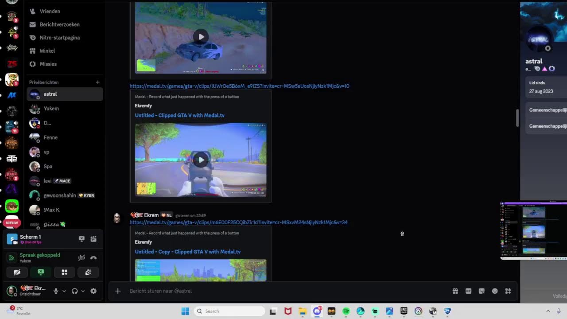Open the Yukem direct message
Image resolution: width=567 pixels, height=319 pixels.
[65, 109]
